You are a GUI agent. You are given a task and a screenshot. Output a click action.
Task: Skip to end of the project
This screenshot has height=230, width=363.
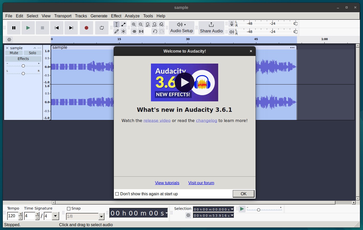coord(71,28)
